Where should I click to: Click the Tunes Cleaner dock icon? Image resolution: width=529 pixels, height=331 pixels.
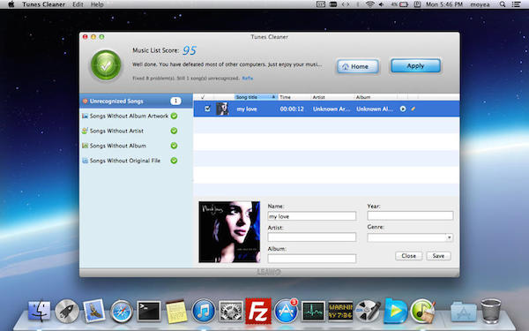422,311
